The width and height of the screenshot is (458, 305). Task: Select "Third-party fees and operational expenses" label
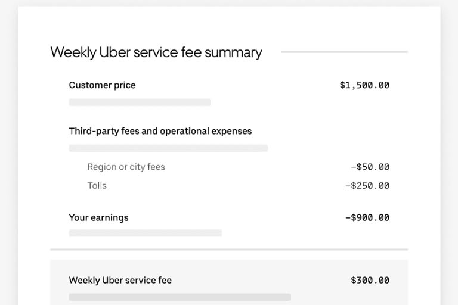[160, 131]
